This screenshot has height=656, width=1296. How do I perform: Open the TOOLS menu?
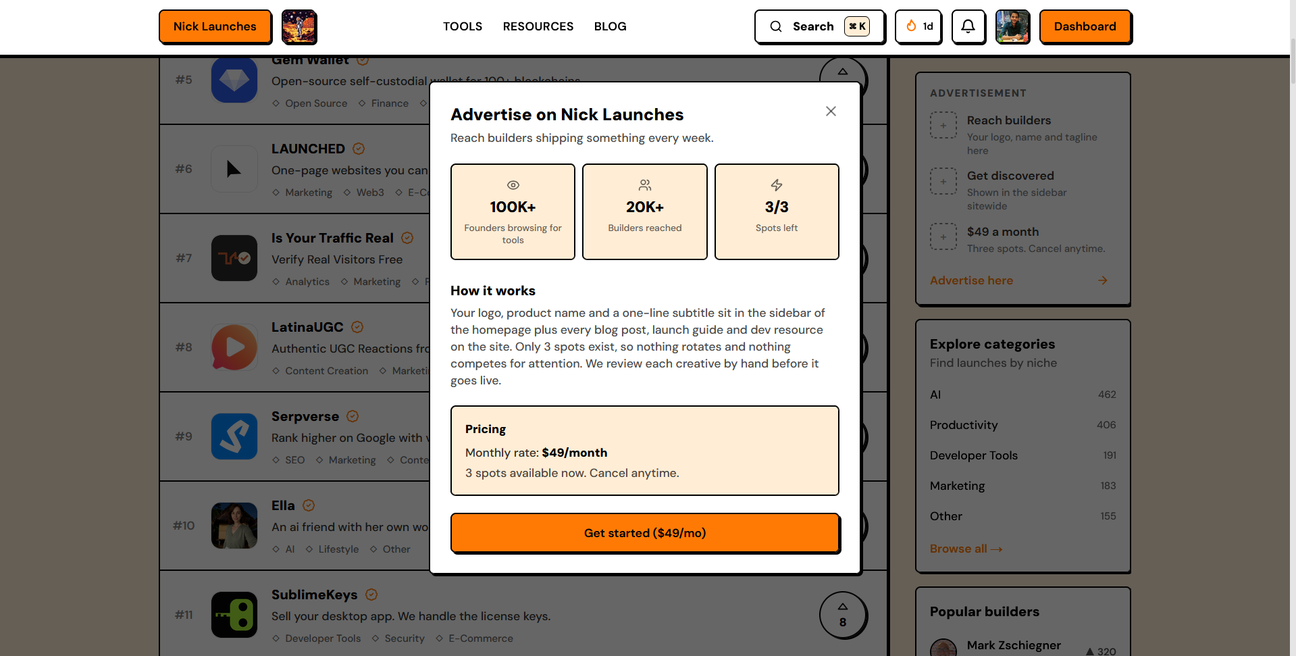click(463, 26)
